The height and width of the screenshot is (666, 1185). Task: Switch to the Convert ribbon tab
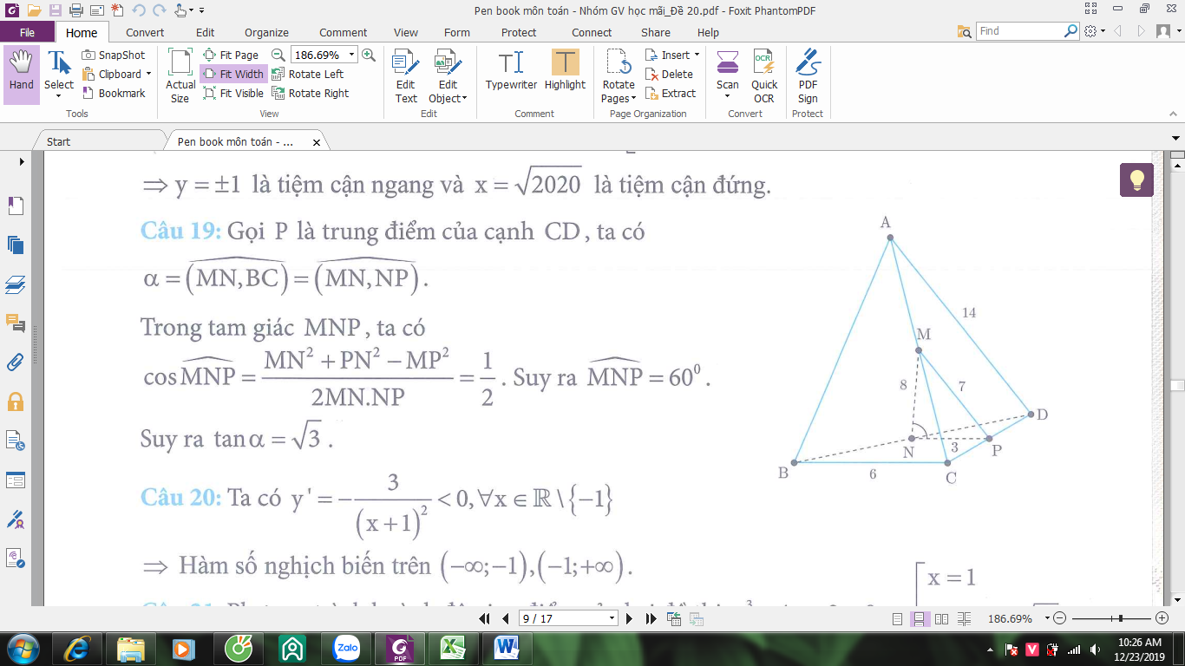click(x=145, y=32)
